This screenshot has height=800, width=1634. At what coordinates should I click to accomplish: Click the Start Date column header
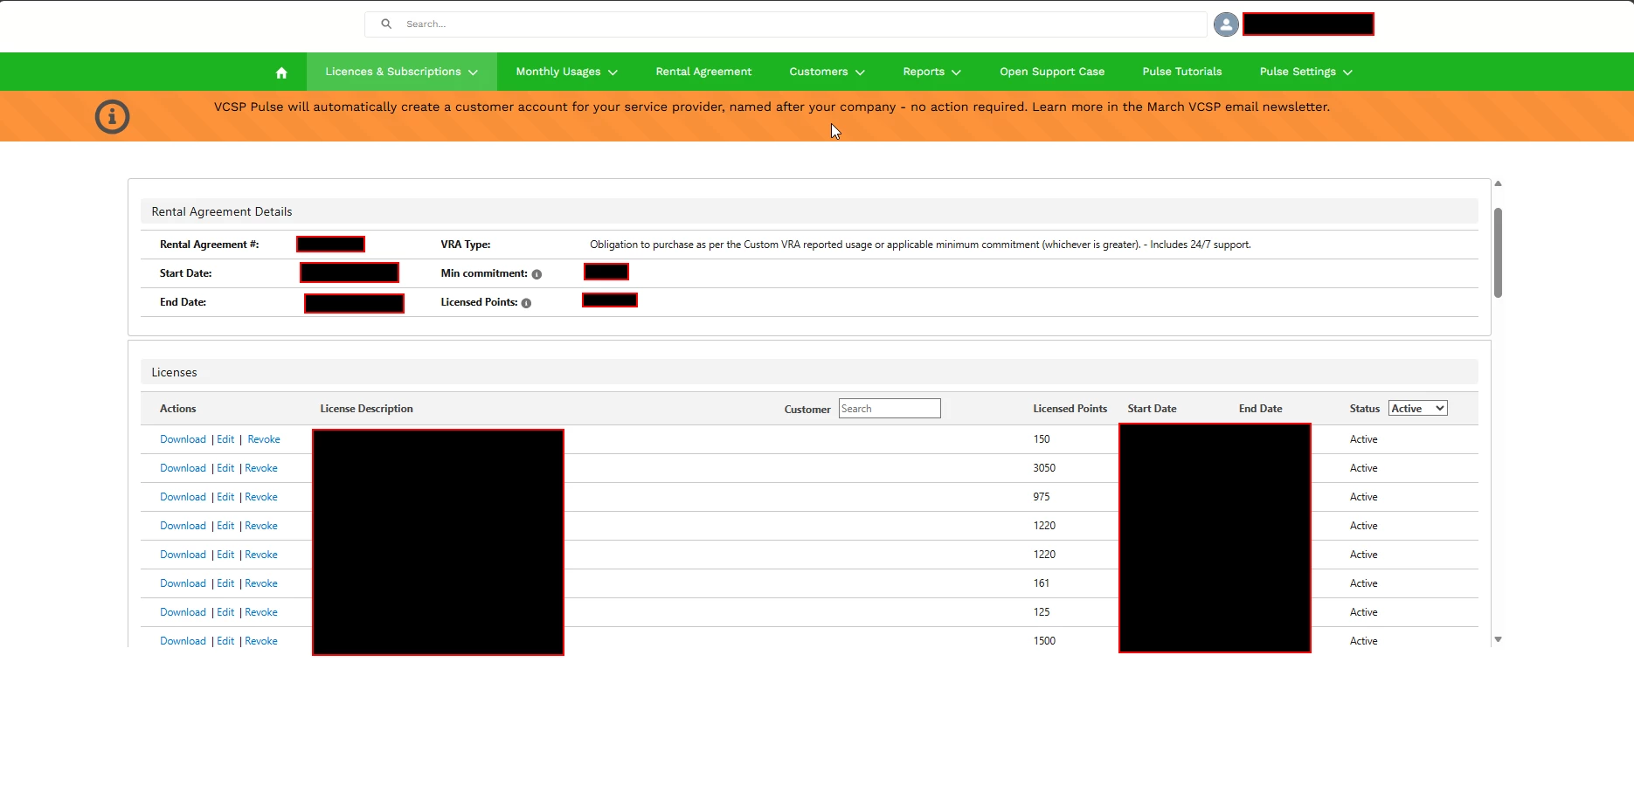click(1152, 409)
